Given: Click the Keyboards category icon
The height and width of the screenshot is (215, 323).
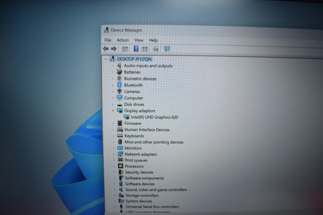Looking at the screenshot, I should click(120, 135).
